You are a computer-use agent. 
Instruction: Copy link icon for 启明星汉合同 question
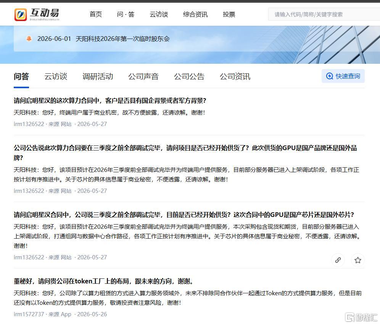point(338,260)
